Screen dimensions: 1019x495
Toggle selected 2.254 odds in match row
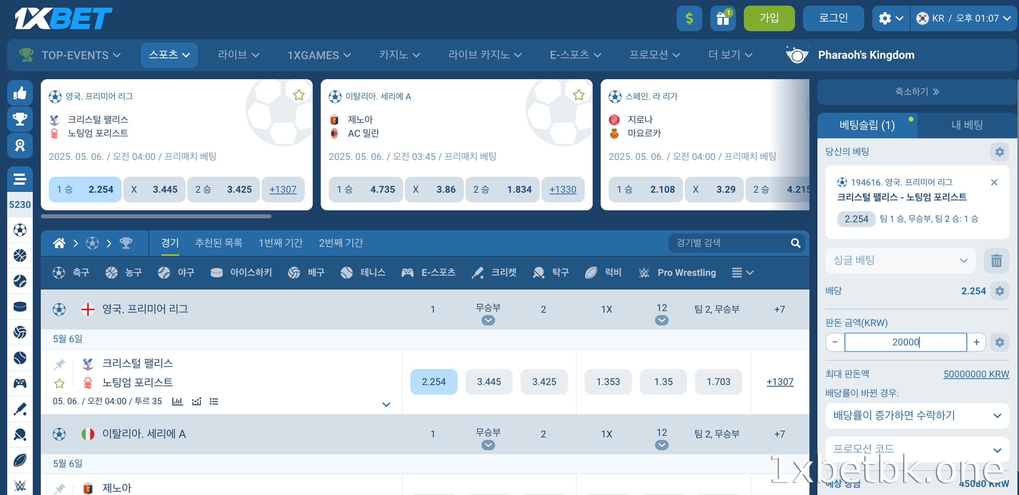point(434,382)
